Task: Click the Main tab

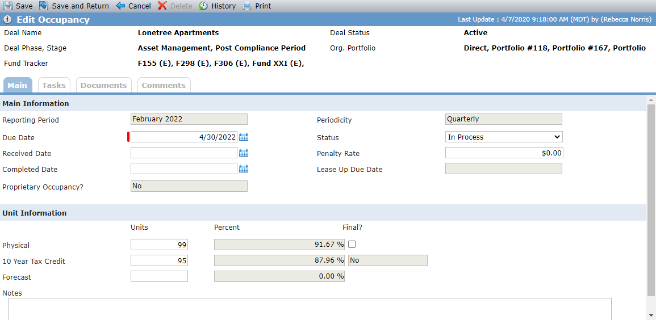Action: pyautogui.click(x=17, y=85)
